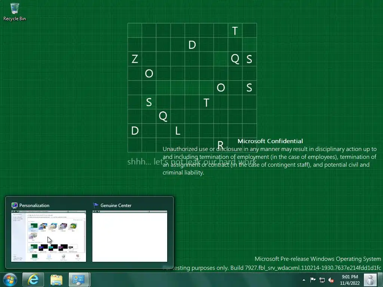The width and height of the screenshot is (383, 287).
Task: Click the muted volume tray icon
Action: [x=331, y=280]
